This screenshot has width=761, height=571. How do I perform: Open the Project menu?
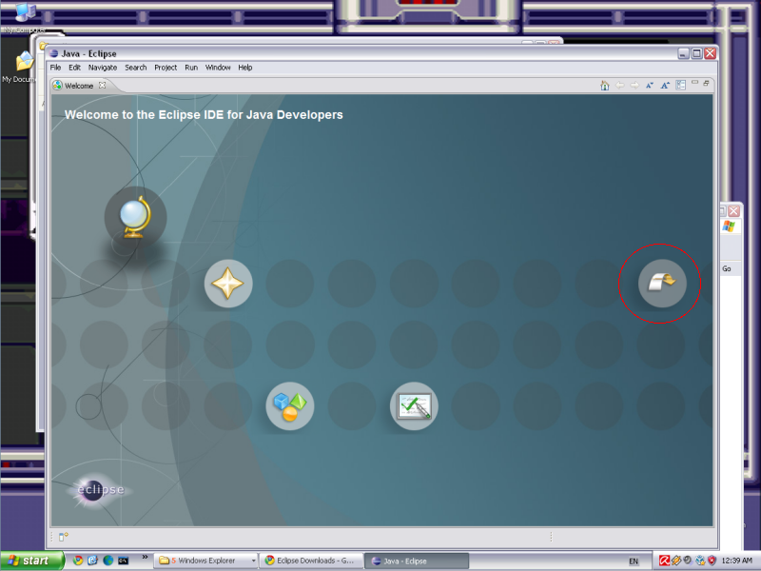[166, 68]
